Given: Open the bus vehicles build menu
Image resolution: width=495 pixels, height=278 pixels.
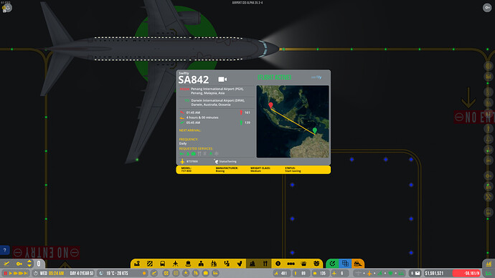Looking at the screenshot, I should click(x=162, y=264).
